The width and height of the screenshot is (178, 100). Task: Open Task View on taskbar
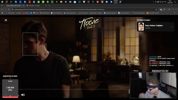11,2
